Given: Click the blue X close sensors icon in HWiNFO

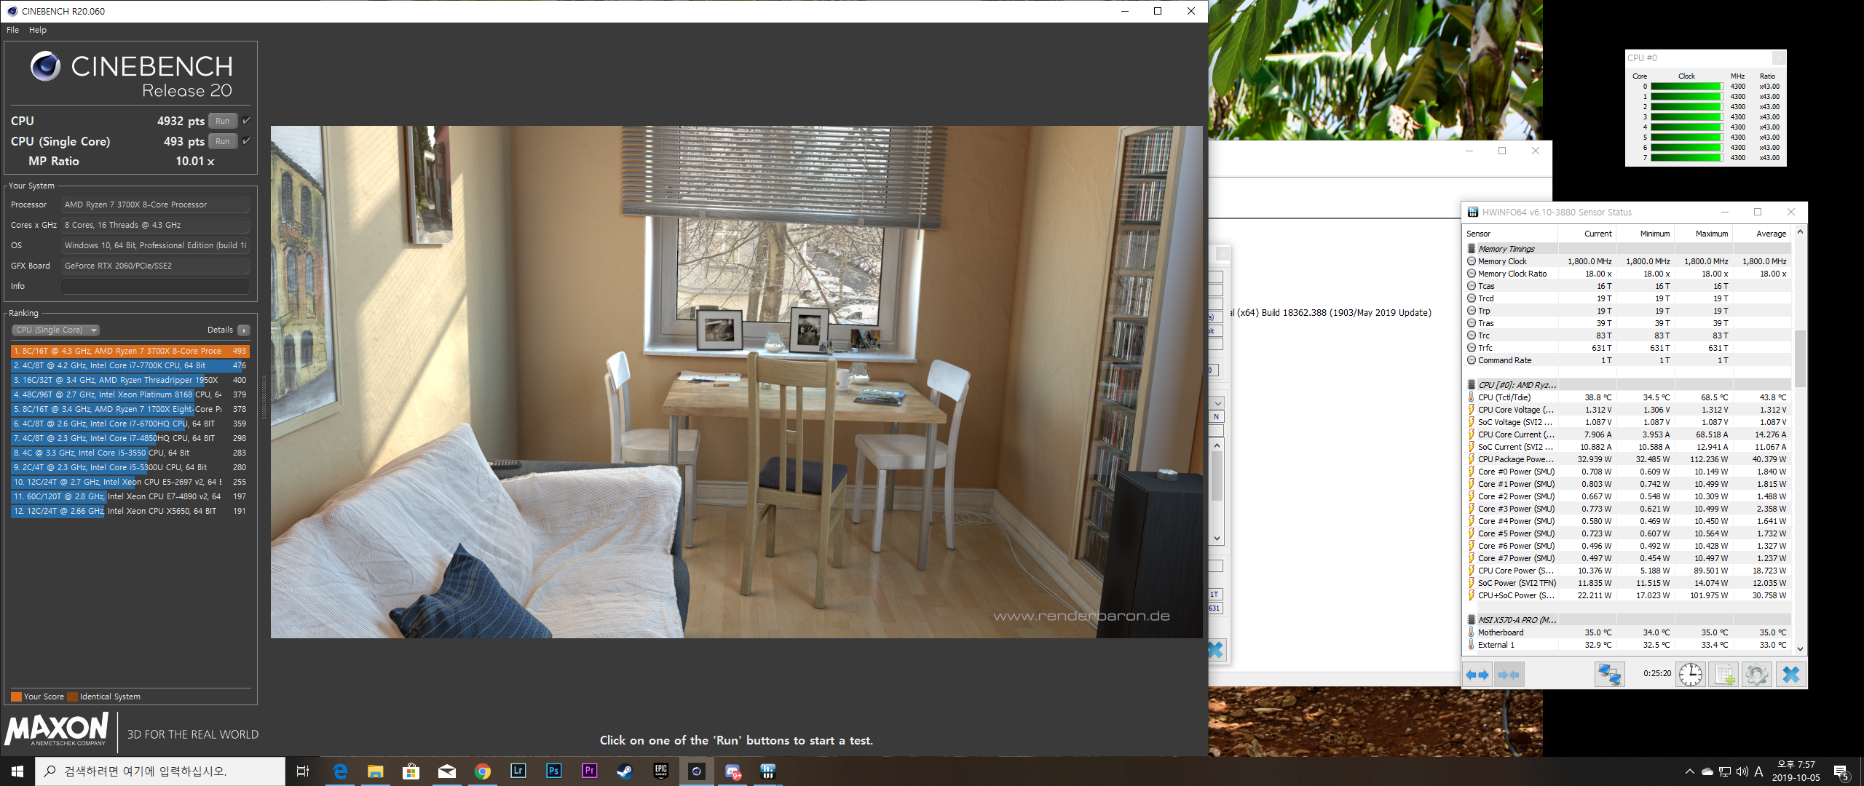Looking at the screenshot, I should (1790, 675).
